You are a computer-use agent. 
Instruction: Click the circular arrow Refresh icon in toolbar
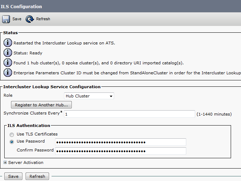pos(30,19)
